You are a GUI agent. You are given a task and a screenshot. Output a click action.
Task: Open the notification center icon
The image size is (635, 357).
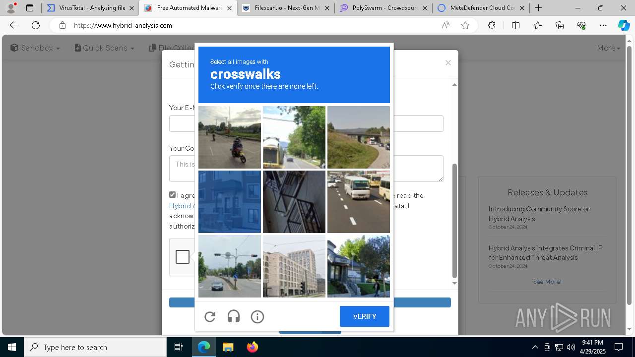(x=619, y=347)
